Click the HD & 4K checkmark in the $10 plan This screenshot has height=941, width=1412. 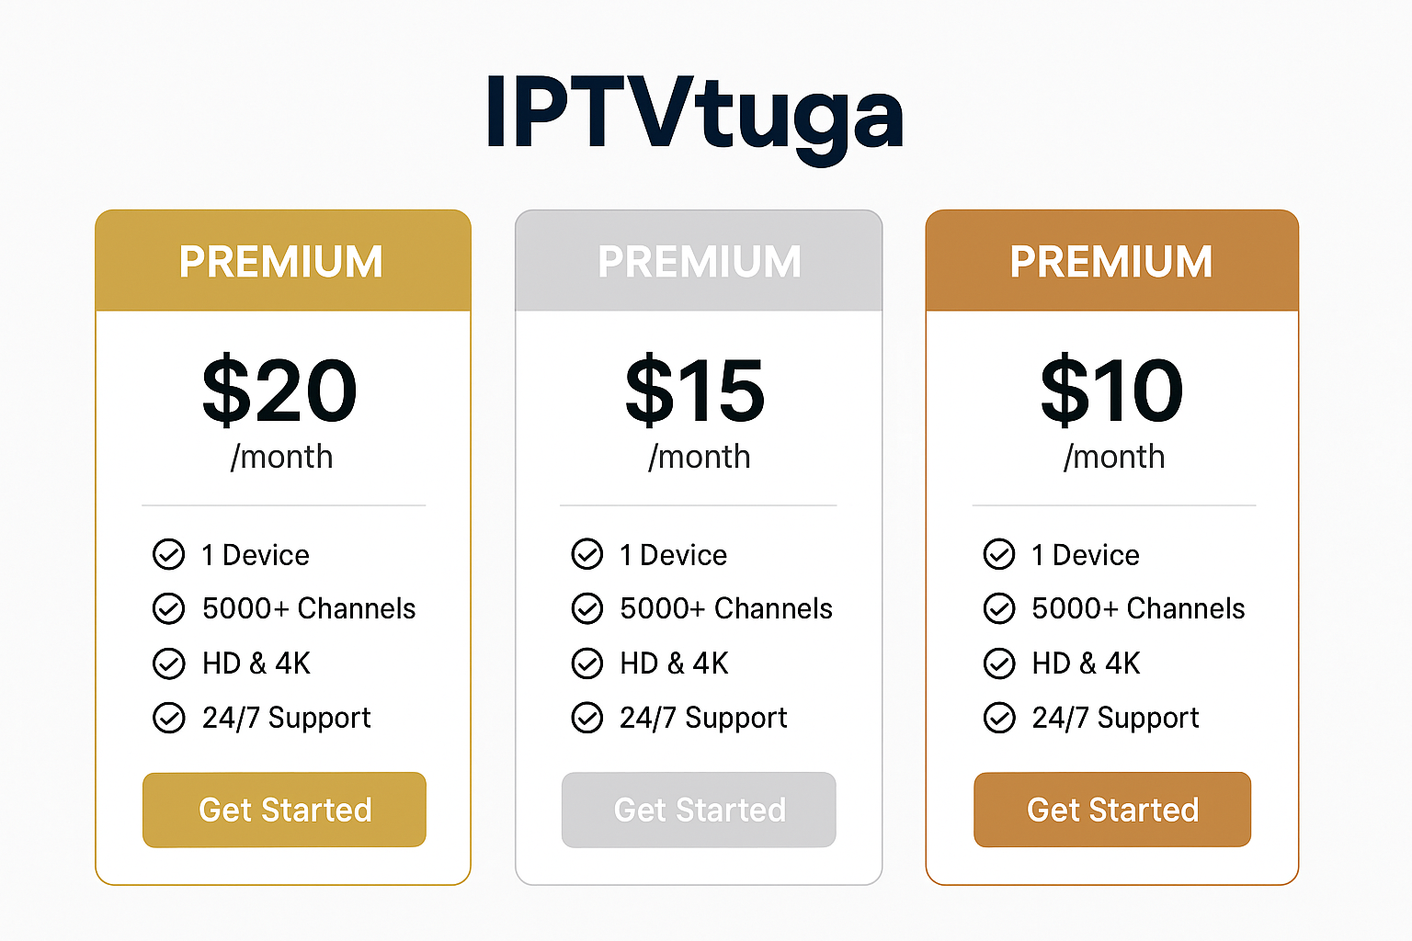pyautogui.click(x=999, y=663)
